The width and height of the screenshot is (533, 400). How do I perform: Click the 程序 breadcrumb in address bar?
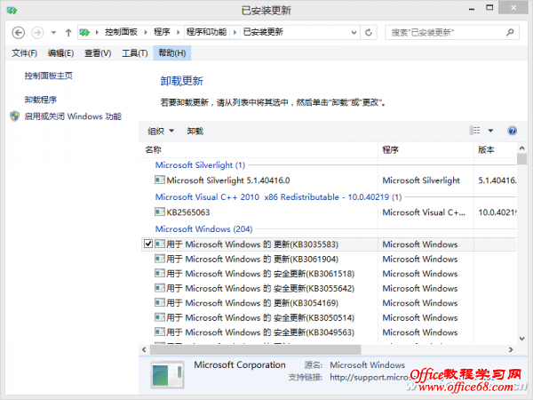click(162, 32)
